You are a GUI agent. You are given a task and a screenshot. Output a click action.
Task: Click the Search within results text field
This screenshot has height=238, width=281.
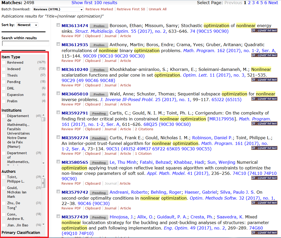point(25,44)
